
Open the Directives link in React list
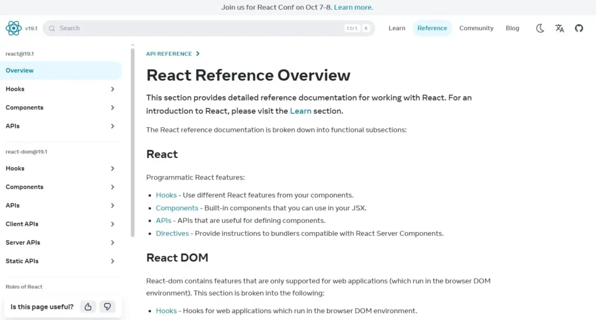tap(172, 233)
